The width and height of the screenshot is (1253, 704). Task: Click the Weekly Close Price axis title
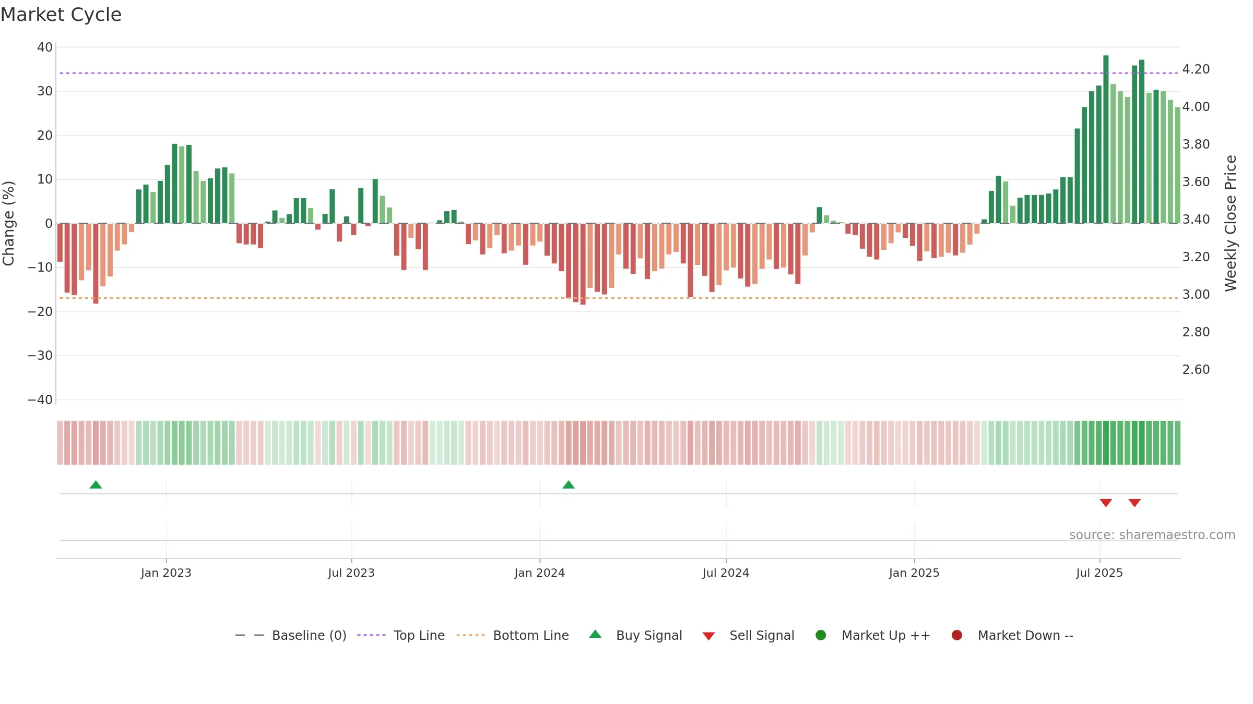tap(1231, 223)
